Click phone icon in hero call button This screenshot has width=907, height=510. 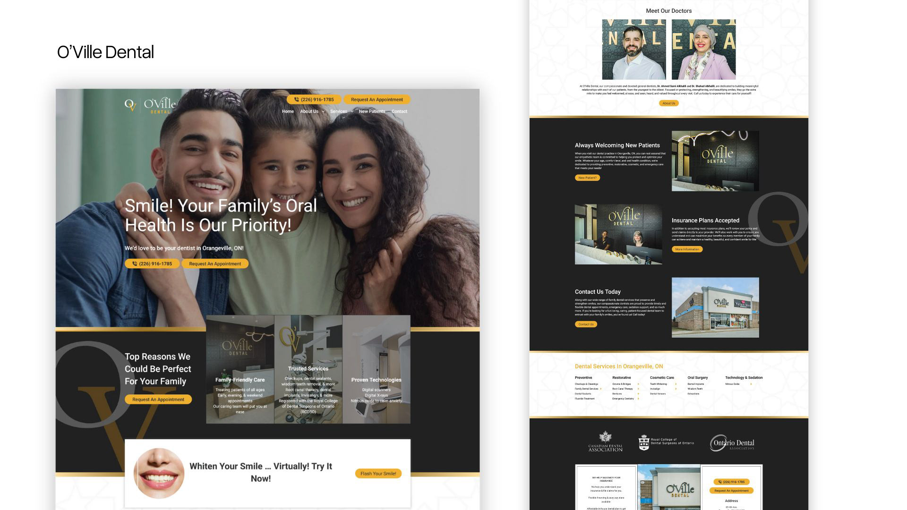tap(135, 264)
